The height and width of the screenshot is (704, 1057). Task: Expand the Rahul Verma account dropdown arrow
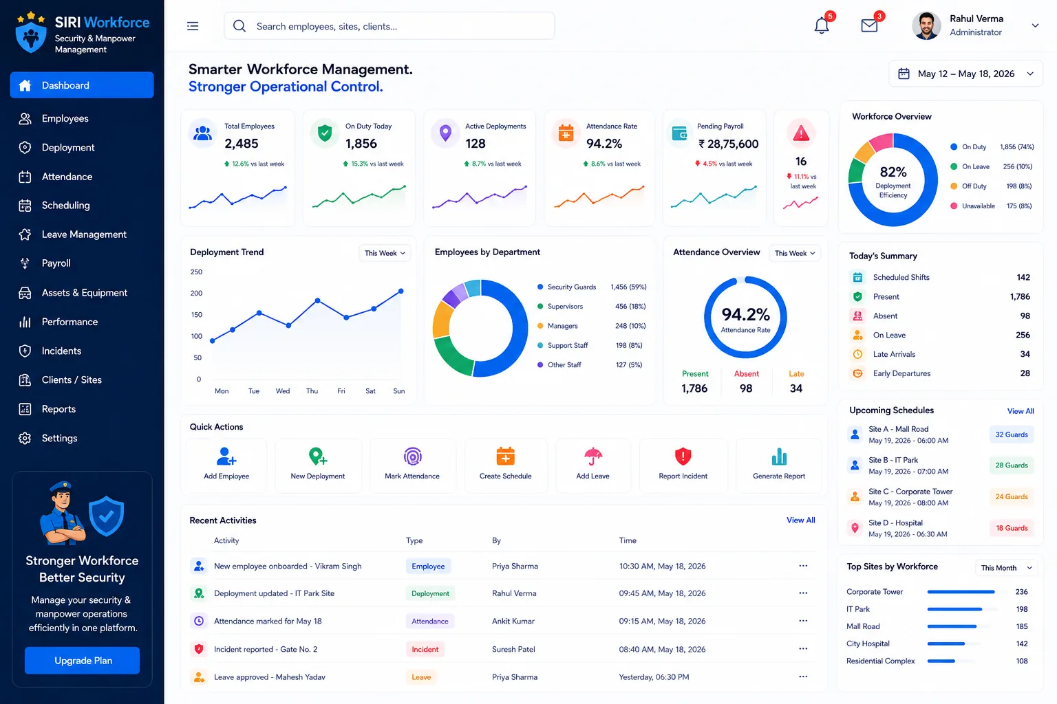click(1035, 25)
